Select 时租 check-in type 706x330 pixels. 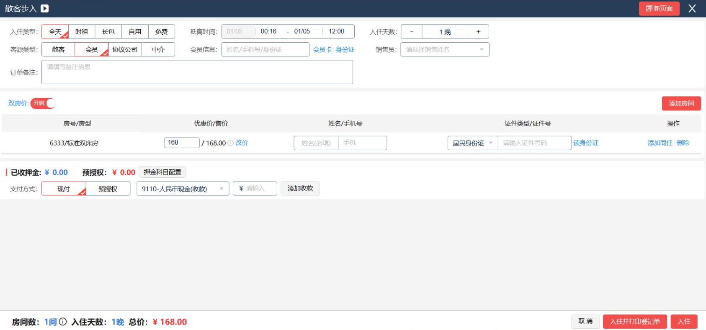(x=82, y=32)
